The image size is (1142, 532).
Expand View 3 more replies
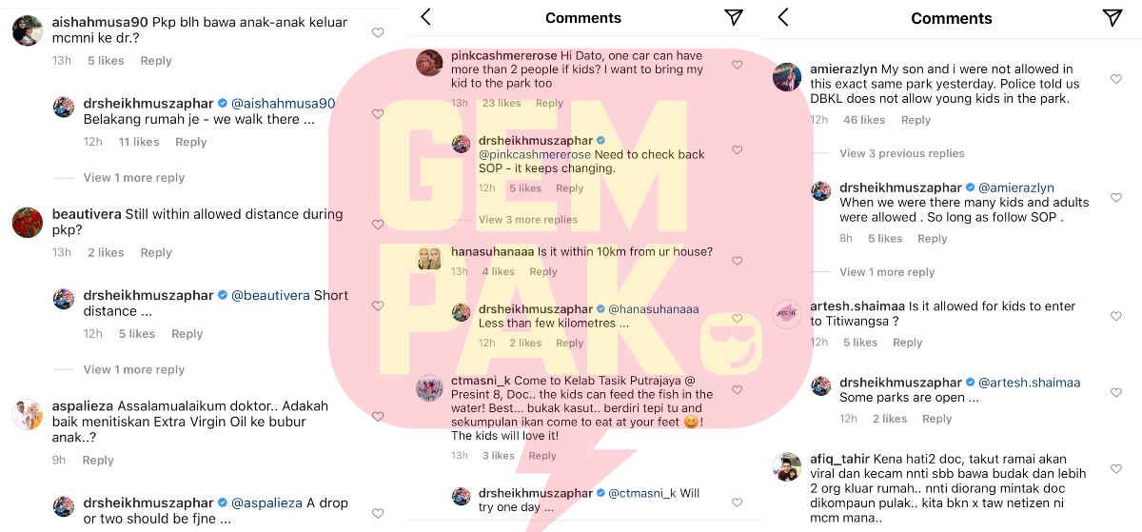click(x=527, y=220)
